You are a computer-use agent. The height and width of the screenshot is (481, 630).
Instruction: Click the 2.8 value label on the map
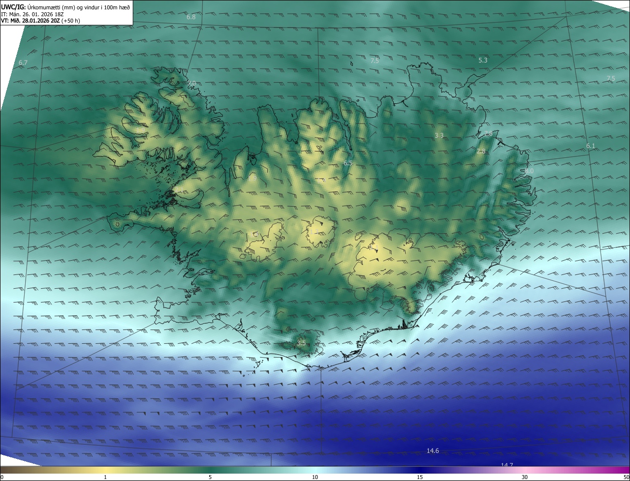481,151
